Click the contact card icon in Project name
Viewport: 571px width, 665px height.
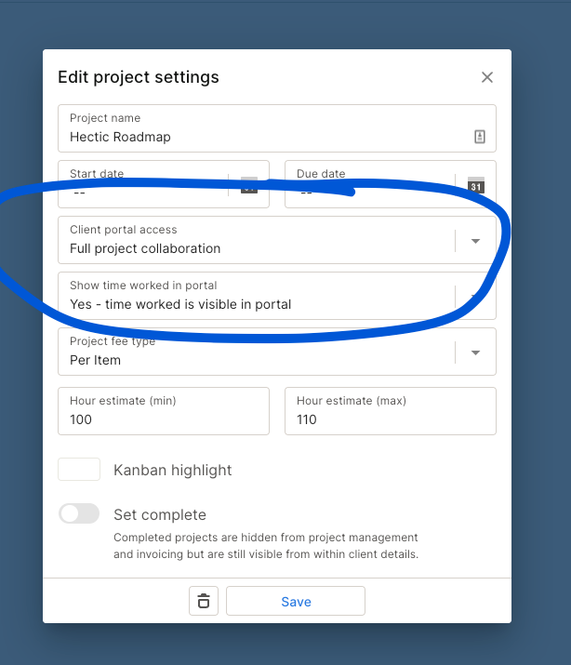click(x=480, y=137)
